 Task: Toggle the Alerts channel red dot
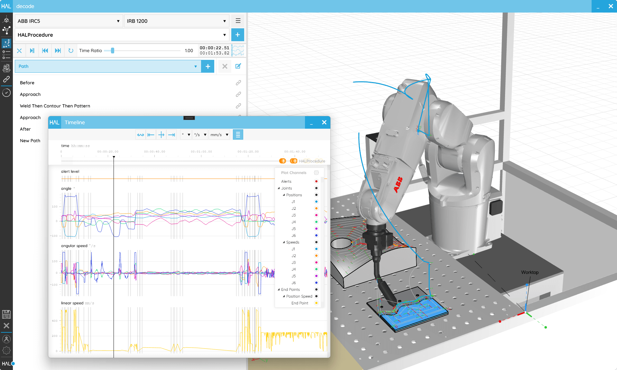(316, 181)
